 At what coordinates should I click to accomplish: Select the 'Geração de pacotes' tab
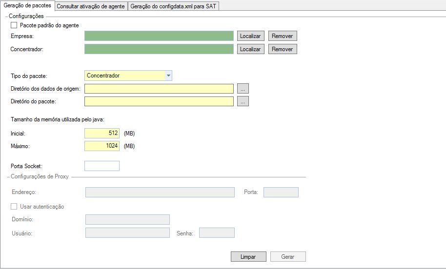27,6
